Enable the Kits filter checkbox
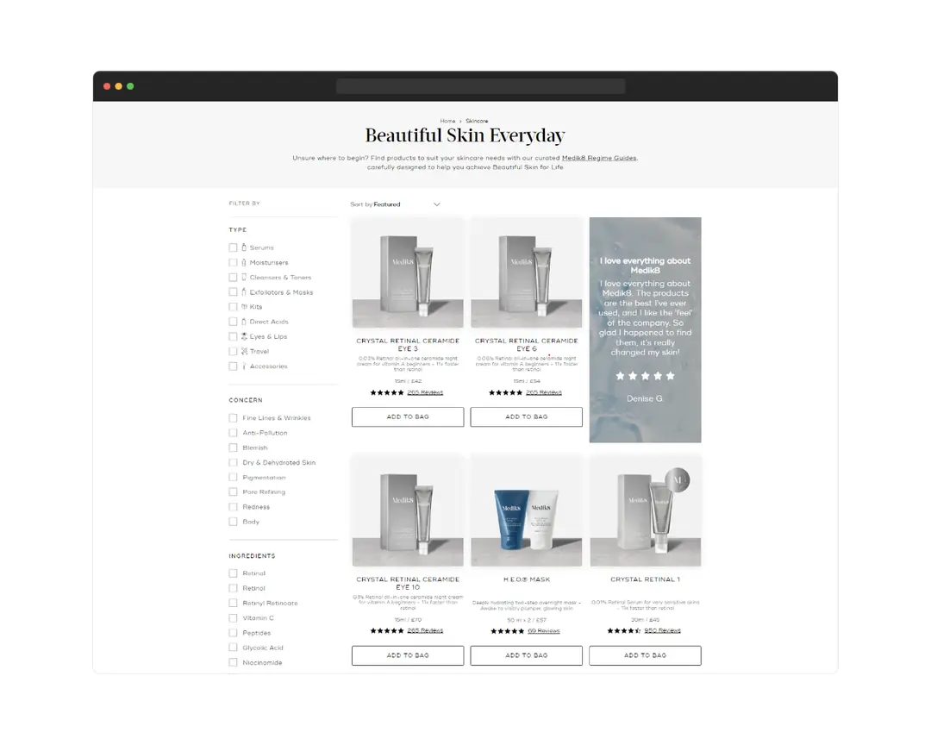 (x=233, y=307)
